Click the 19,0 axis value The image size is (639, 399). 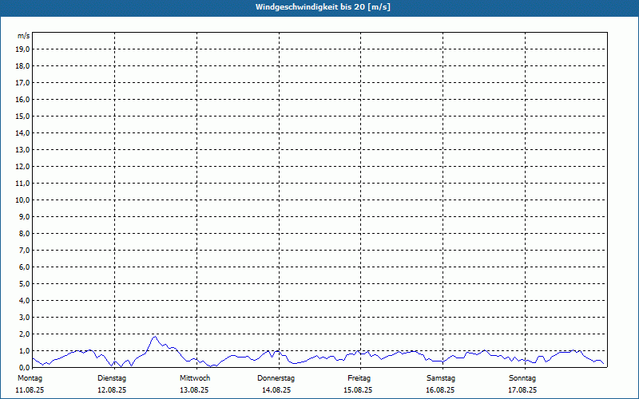(x=22, y=49)
